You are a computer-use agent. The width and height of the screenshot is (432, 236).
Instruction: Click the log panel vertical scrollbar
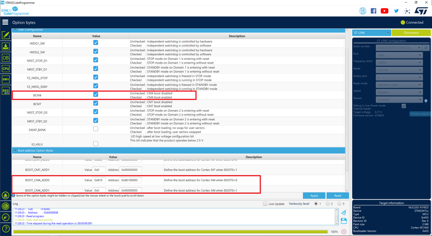(x=336, y=217)
